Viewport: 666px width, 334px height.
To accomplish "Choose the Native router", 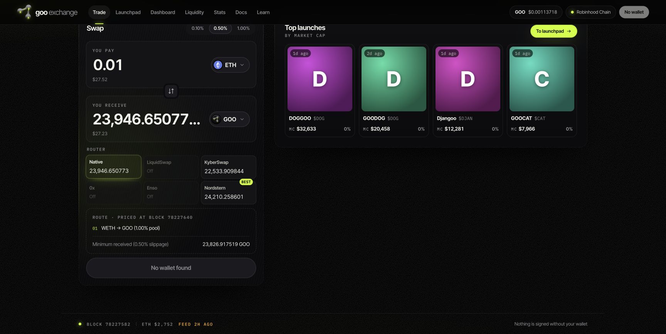I will tap(113, 167).
